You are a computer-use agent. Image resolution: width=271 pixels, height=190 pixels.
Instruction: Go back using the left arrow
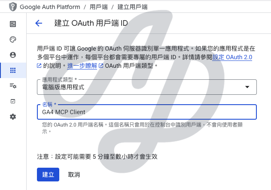coord(39,23)
